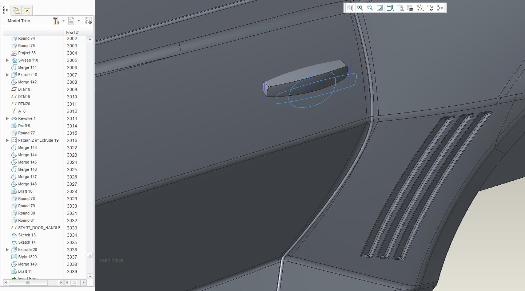This screenshot has height=291, width=525.
Task: Select datum plane DTM20
Action: tap(24, 104)
